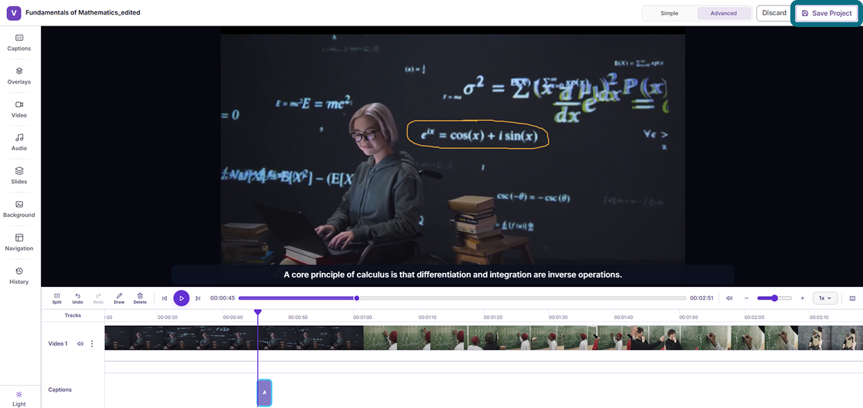863x408 pixels.
Task: Click the 00:01:00 ruler mark
Action: (x=363, y=317)
